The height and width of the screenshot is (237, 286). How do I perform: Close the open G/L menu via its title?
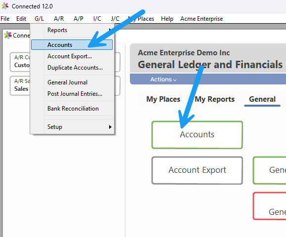click(39, 19)
